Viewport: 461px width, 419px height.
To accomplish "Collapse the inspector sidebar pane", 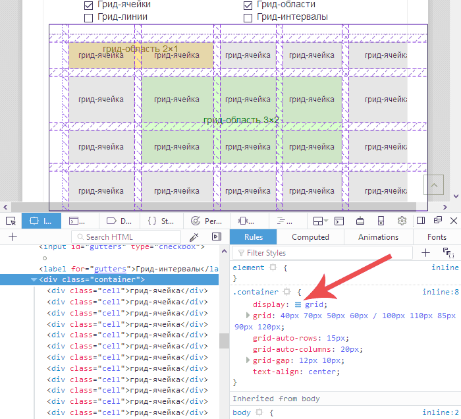I will point(217,237).
